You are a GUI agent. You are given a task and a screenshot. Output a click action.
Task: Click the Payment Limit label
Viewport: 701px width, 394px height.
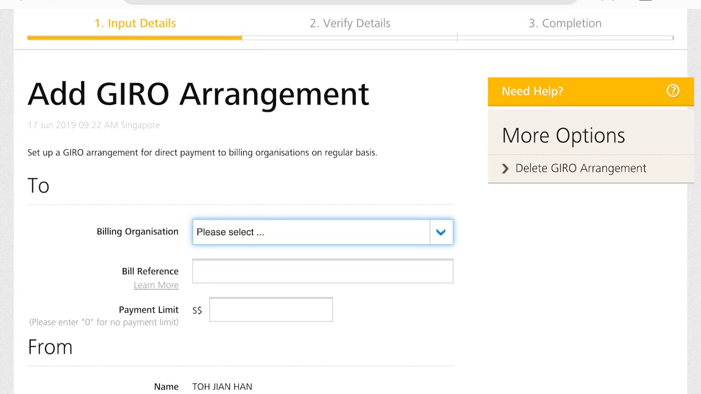[148, 310]
